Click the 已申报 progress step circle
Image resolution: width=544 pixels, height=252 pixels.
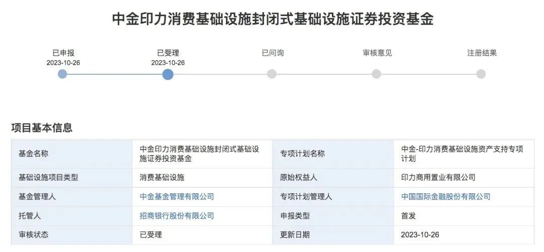[x=62, y=74]
